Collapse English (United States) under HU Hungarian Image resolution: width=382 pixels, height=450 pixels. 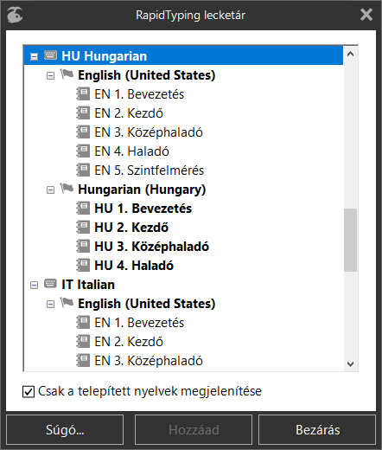point(50,76)
